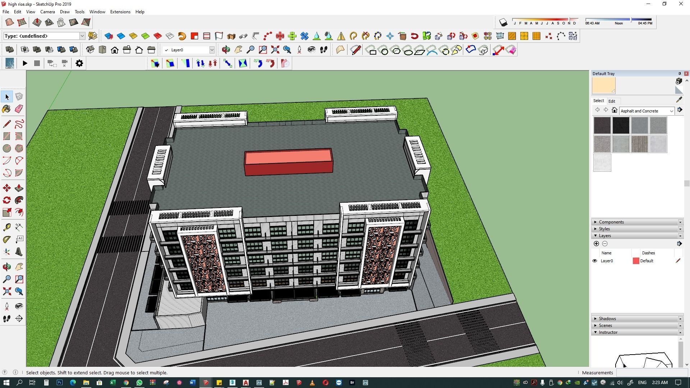
Task: Select the Line pencil tool
Action: (x=7, y=124)
